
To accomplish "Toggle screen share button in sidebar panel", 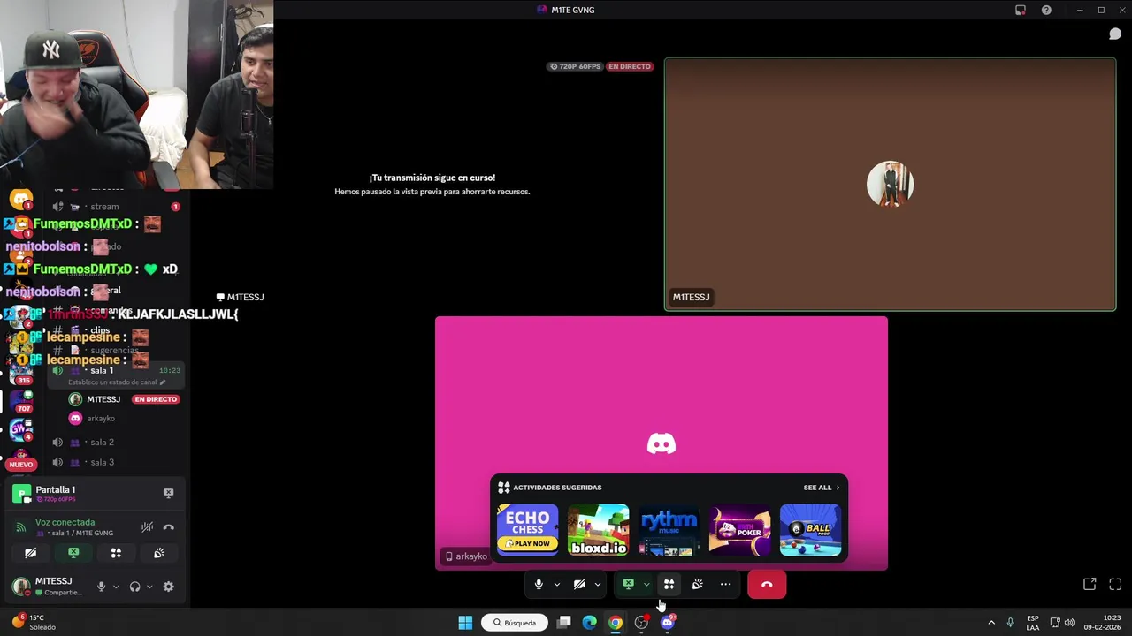I will (73, 553).
